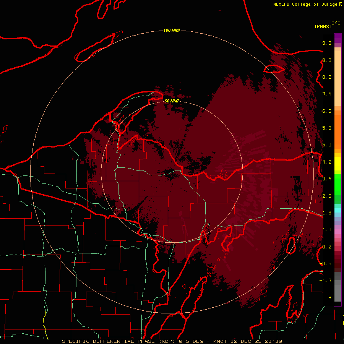Click the 0.2 value on the scale

pos(327,247)
